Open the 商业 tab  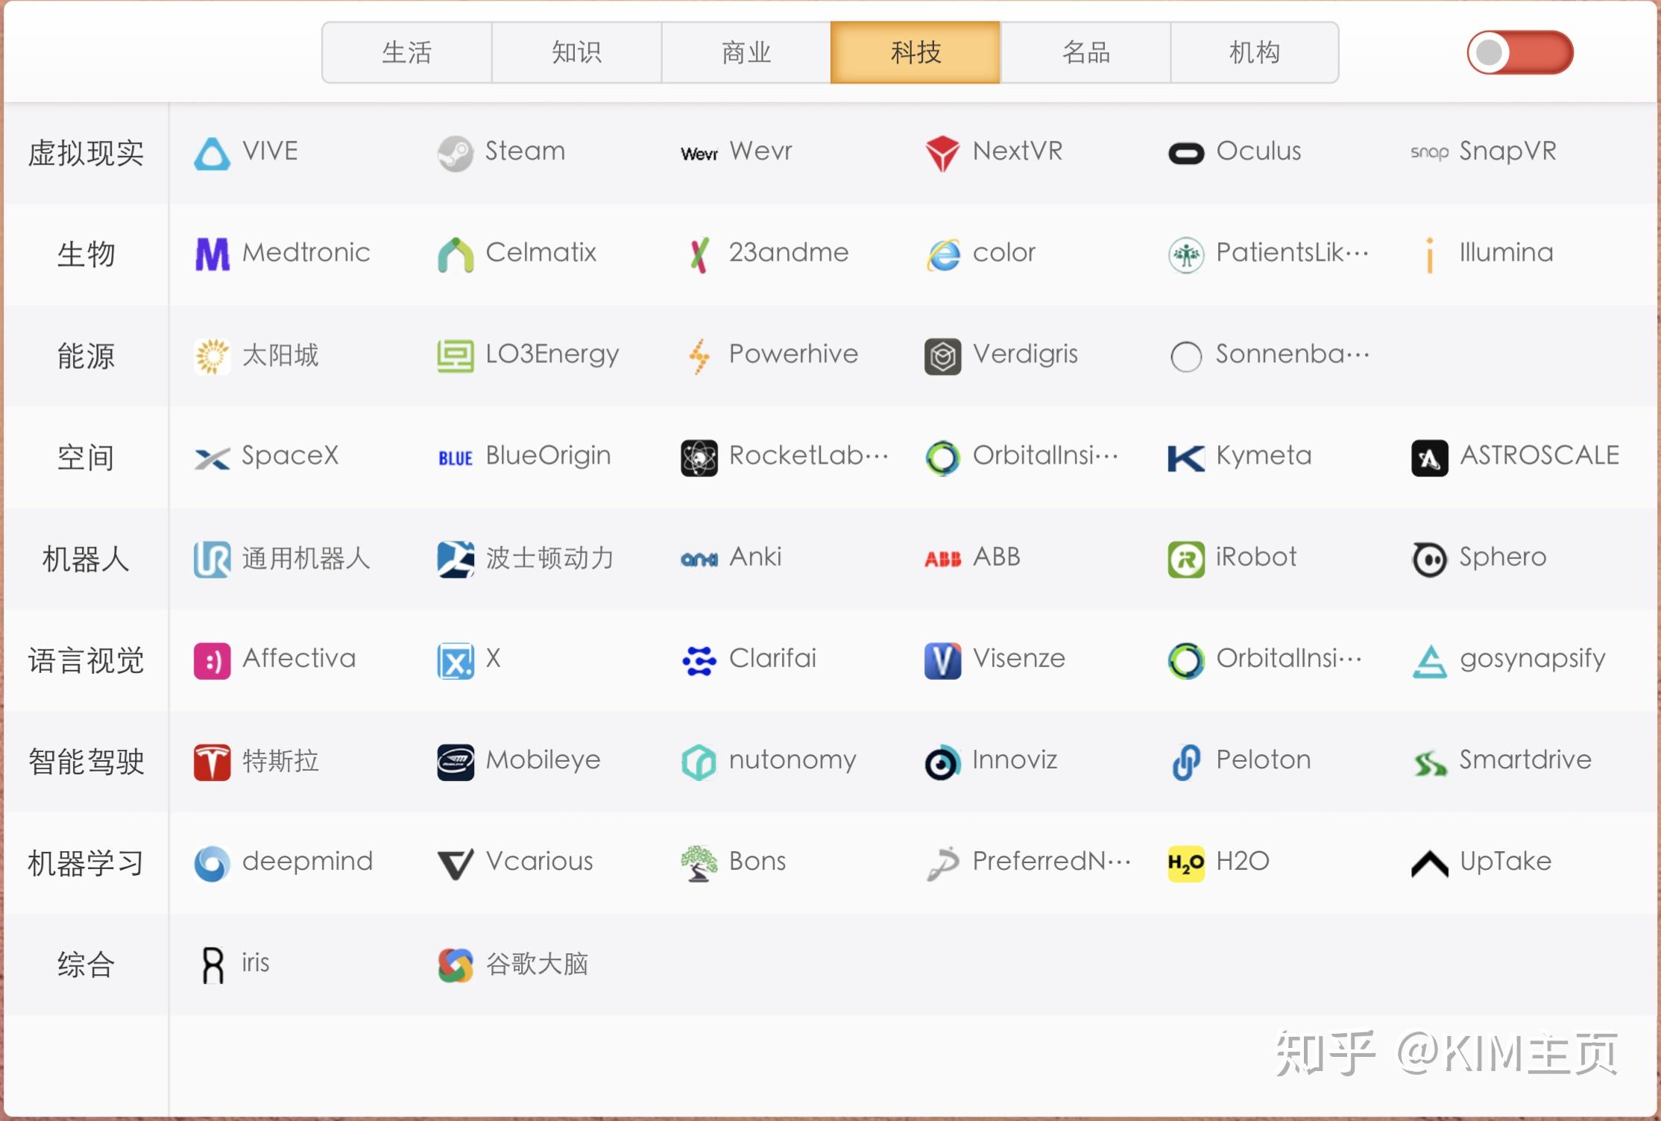pyautogui.click(x=746, y=53)
